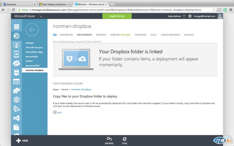Click the Dropbox laptop illustration
Viewport: 234px width, 146px height.
click(x=76, y=59)
